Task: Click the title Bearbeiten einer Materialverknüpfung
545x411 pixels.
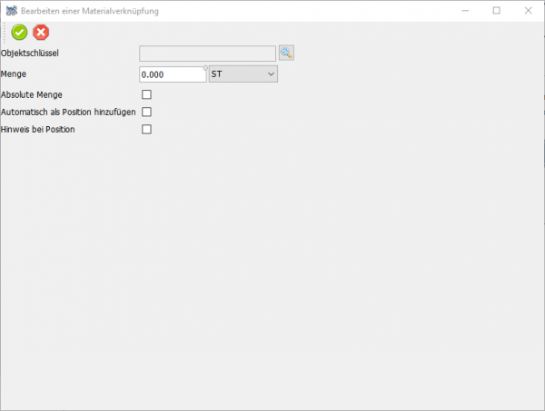Action: (89, 10)
